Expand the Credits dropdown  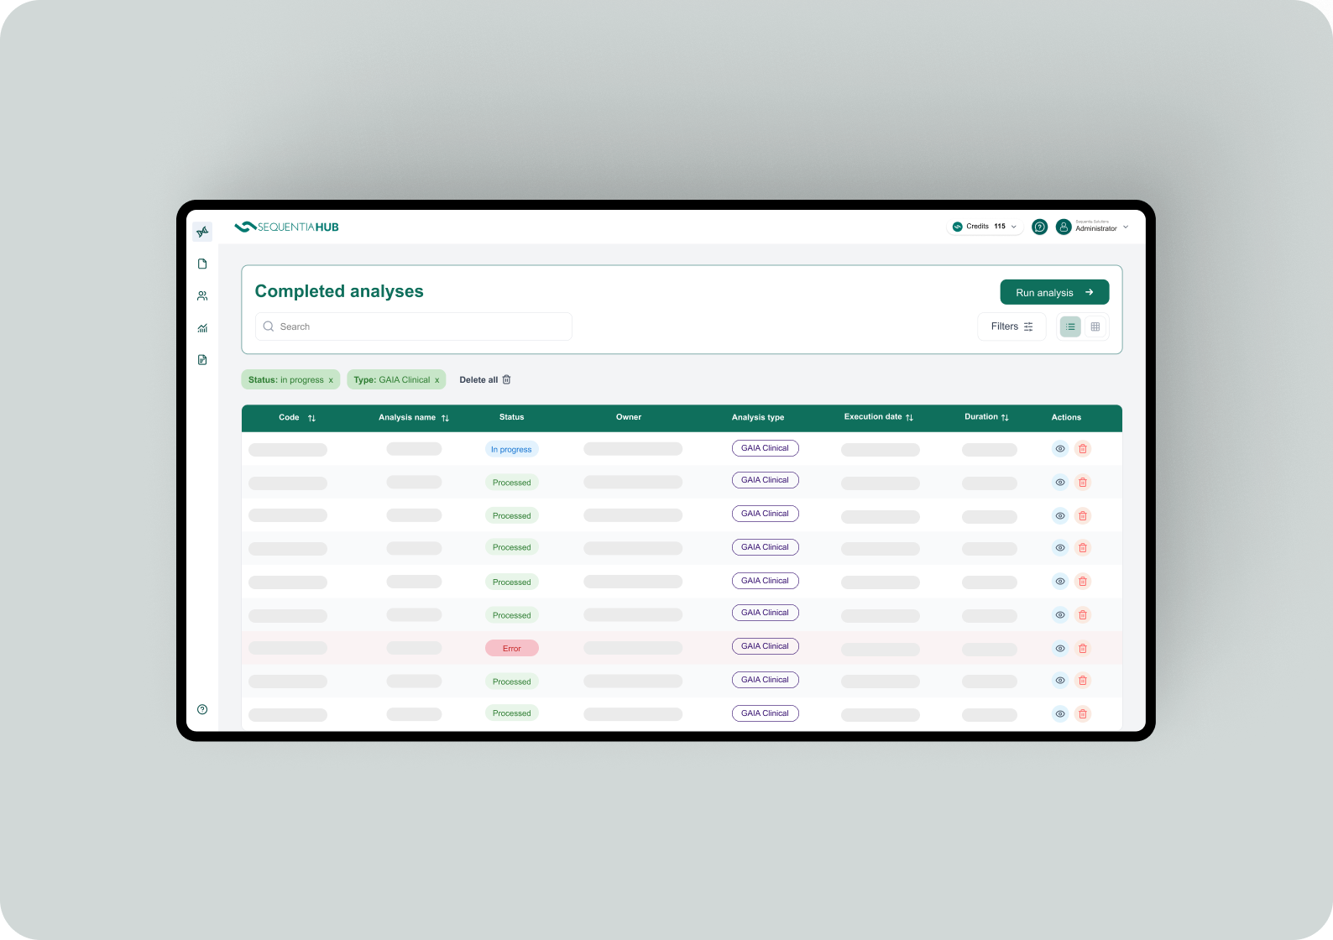pos(985,227)
